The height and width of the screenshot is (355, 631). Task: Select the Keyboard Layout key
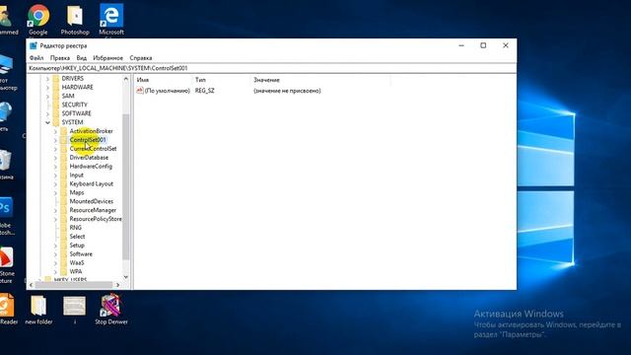(x=92, y=184)
